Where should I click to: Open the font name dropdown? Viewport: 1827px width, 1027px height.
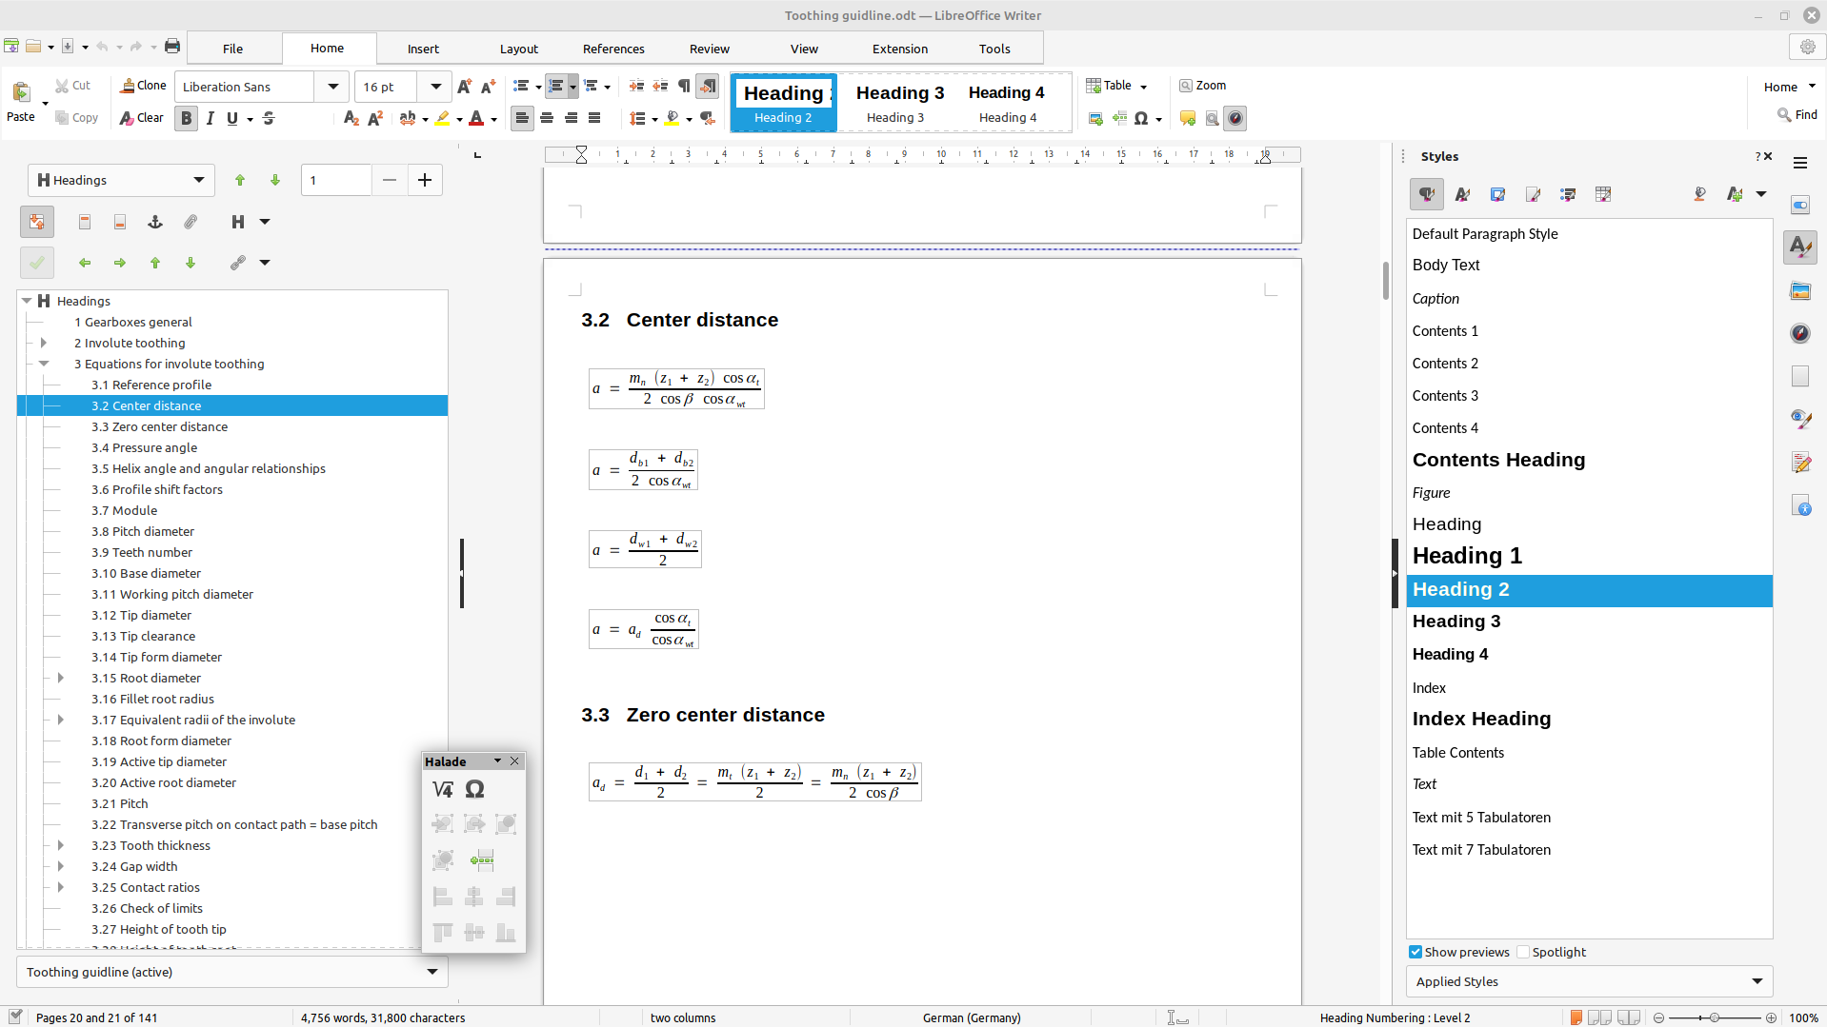332,87
